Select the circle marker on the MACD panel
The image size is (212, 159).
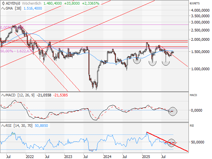pos(173,111)
